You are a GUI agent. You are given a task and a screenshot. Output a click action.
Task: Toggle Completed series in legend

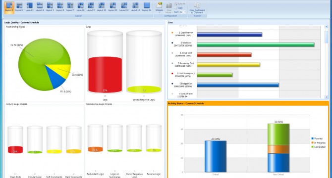[x=318, y=147]
